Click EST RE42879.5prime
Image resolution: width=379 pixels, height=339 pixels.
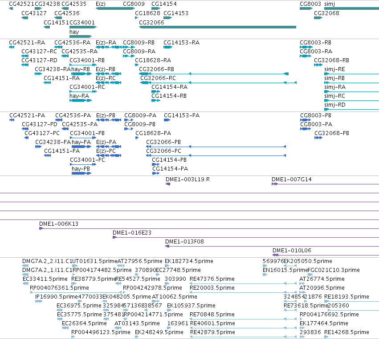243,337
